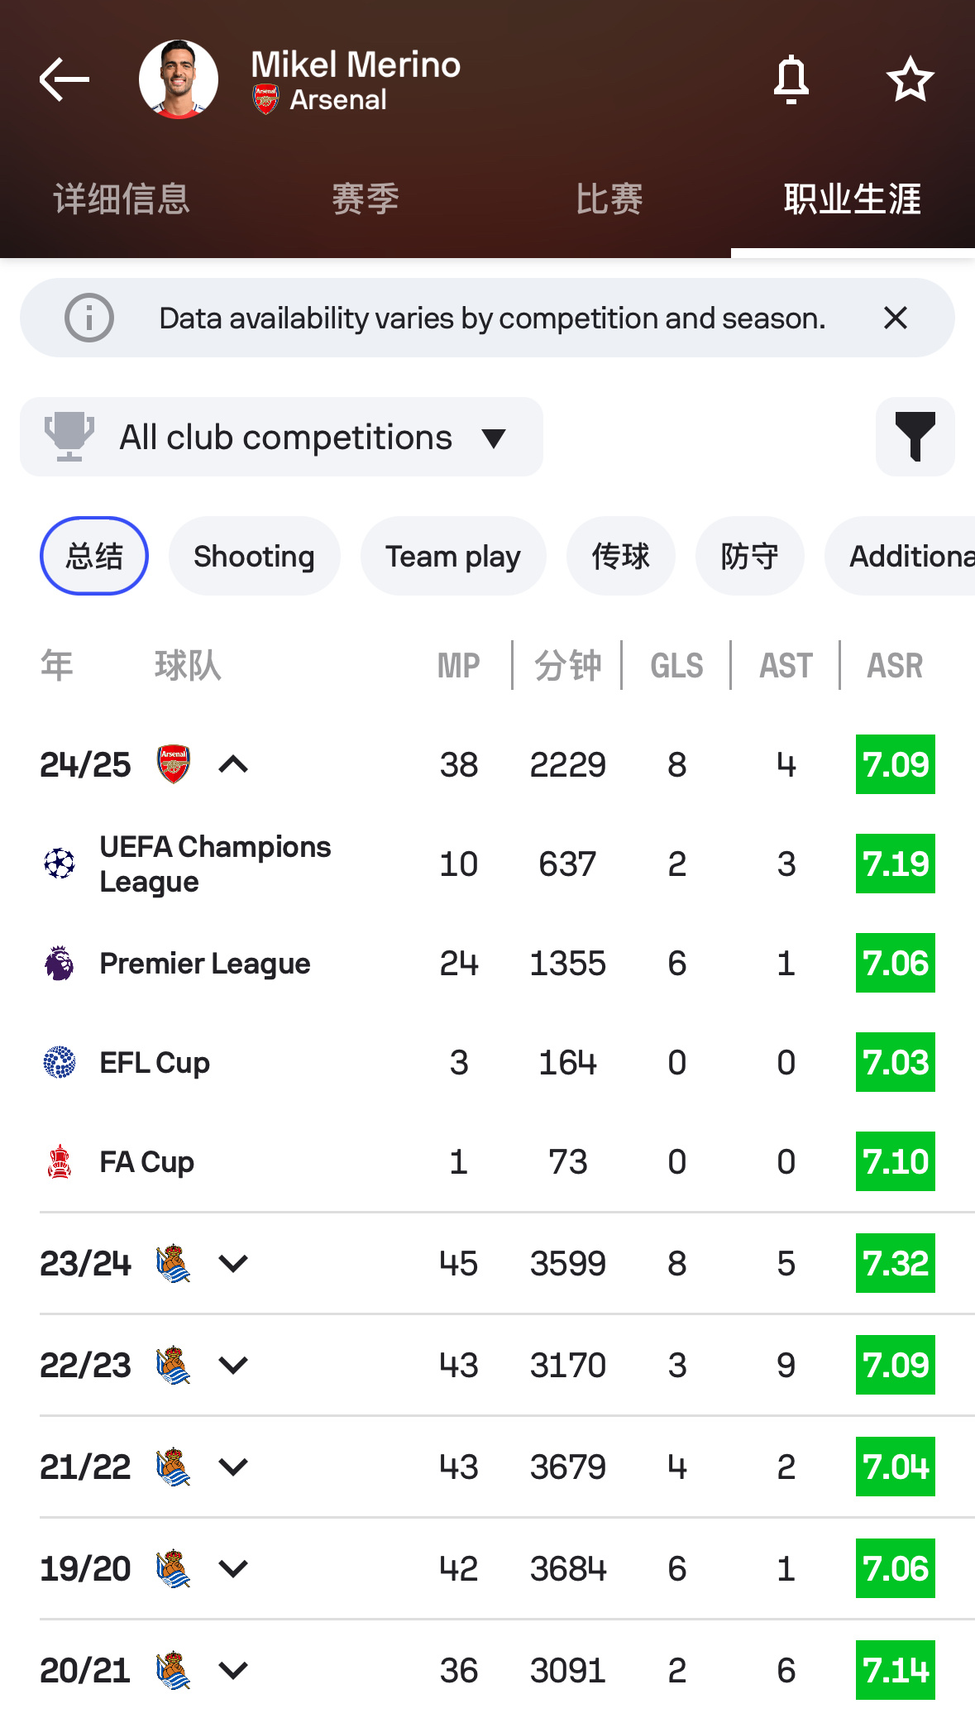Screen dimensions: 975x1718
Task: Open the Premier League row
Action: pyautogui.click(x=205, y=964)
